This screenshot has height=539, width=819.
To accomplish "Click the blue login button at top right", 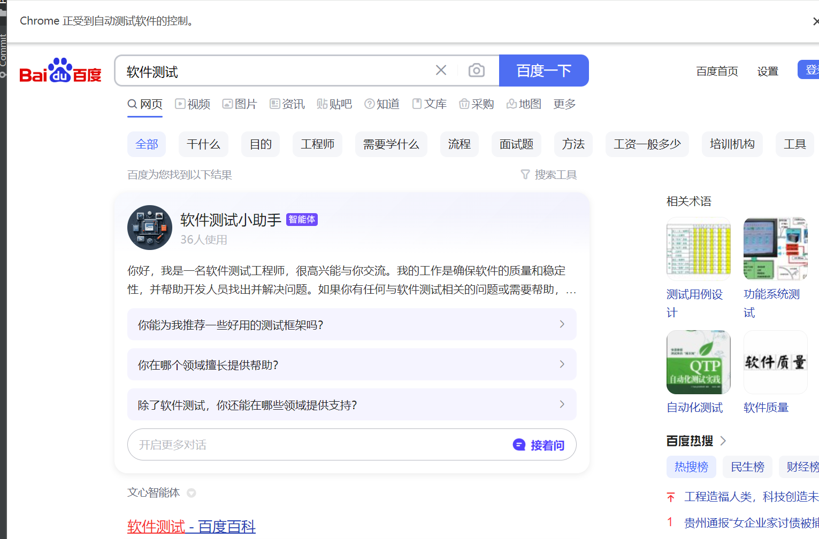I will pos(808,69).
